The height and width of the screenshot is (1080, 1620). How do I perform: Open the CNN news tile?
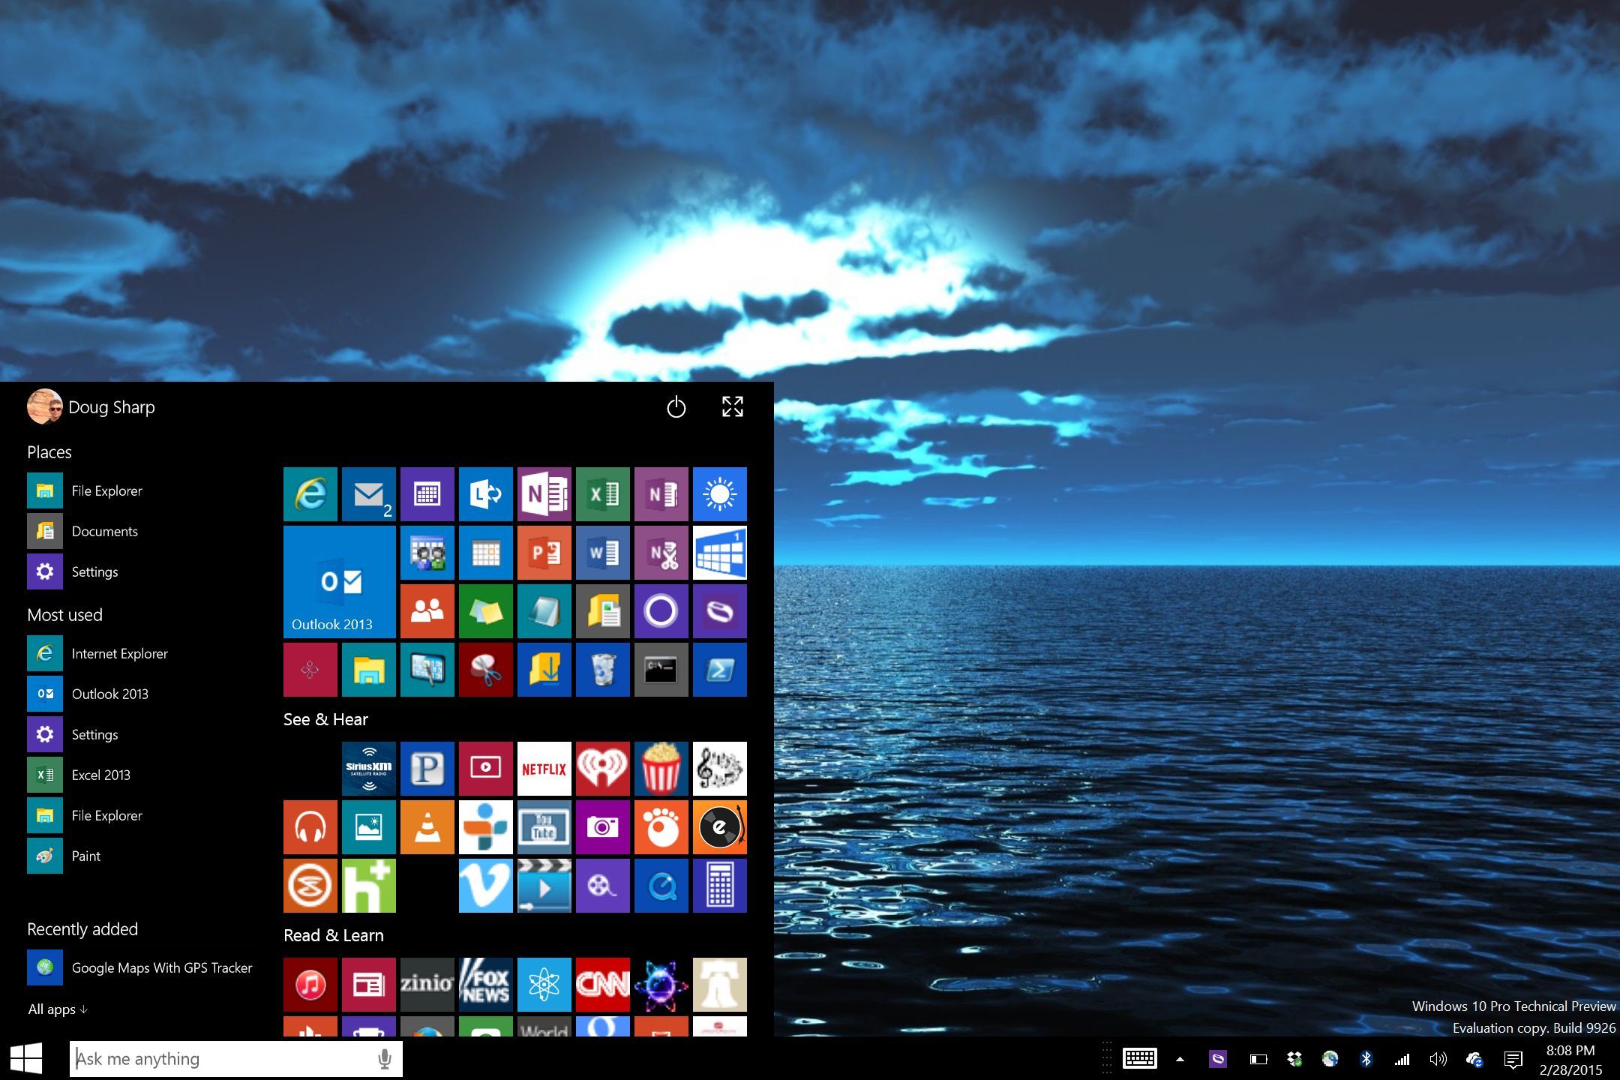point(602,984)
